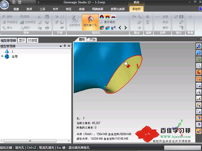The width and height of the screenshot is (202, 151).
Task: Uncheck the 显示填充 show fill checkbox
Action: [x=101, y=22]
